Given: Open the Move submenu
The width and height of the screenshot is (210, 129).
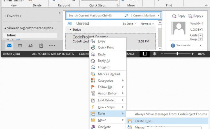Looking at the screenshot, I should click(x=108, y=120).
